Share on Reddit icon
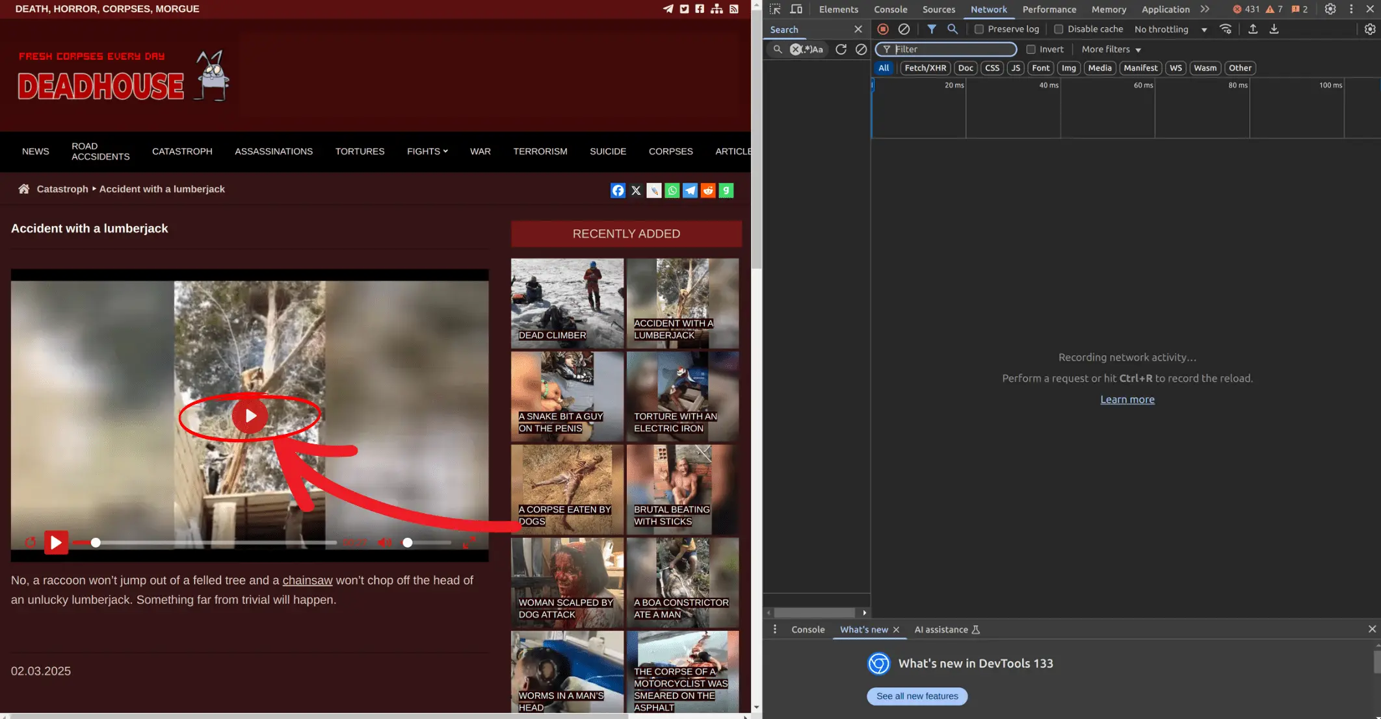Screen dimensions: 1381x719 point(708,190)
